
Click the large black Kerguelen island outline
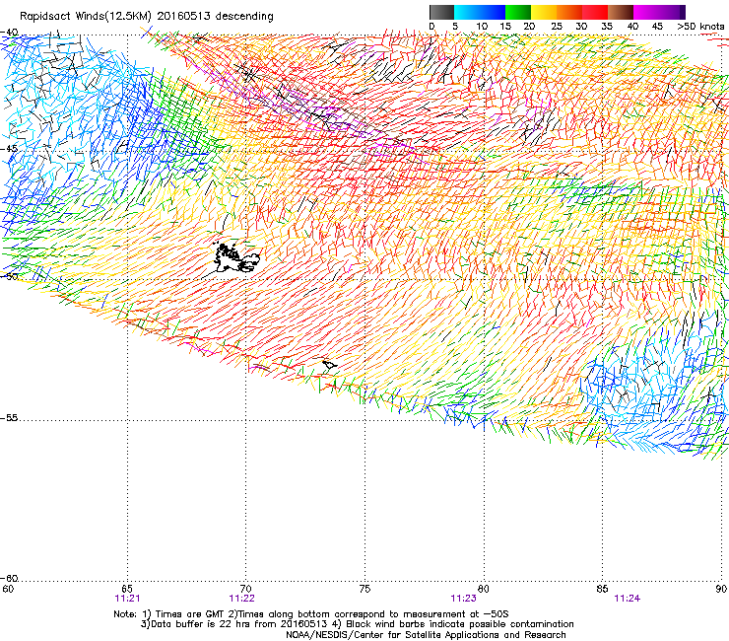click(x=235, y=258)
